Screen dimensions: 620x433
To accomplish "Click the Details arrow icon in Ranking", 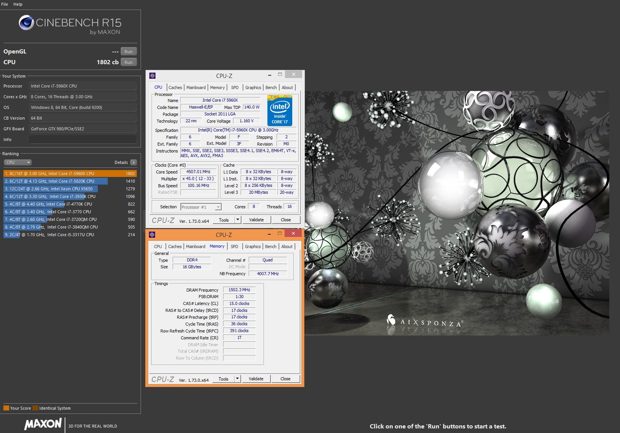I will [x=134, y=162].
